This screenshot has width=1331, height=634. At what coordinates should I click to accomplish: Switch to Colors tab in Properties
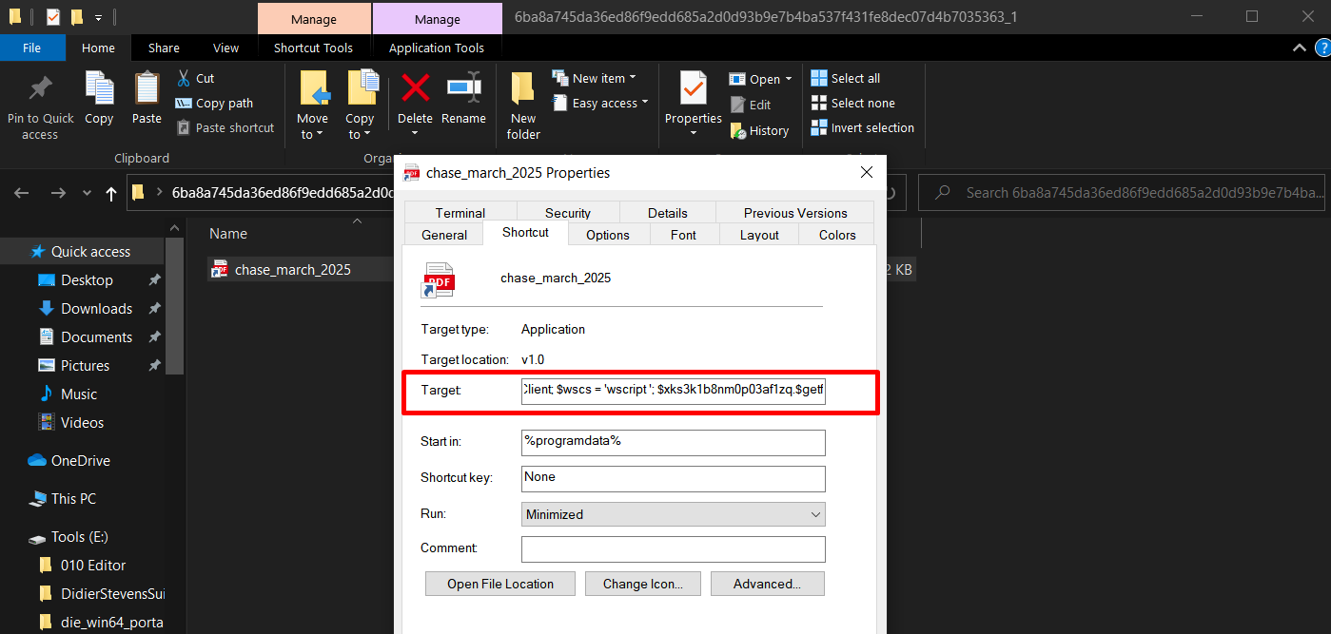(837, 235)
